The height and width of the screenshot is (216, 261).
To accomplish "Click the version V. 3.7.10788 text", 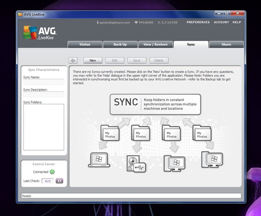I will point(168,22).
